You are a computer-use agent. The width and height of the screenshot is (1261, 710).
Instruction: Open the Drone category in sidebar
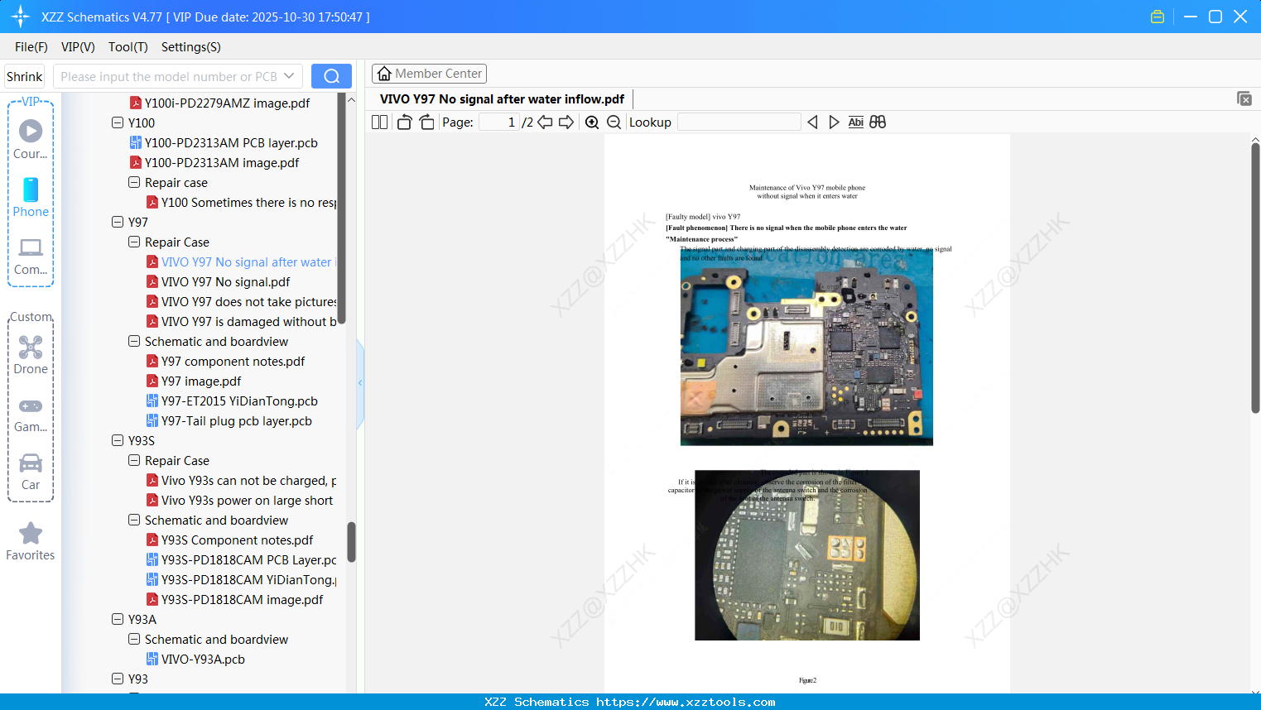click(31, 354)
